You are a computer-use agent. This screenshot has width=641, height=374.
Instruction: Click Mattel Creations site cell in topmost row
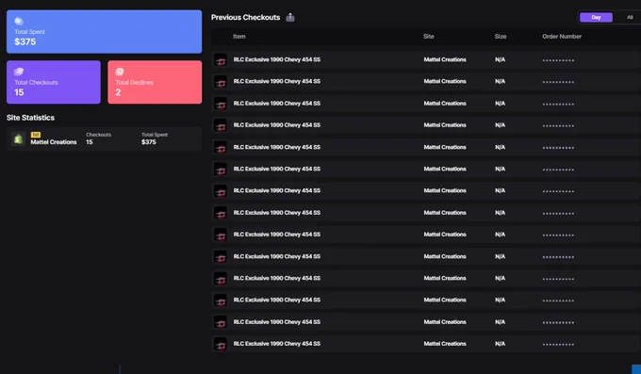tap(445, 59)
